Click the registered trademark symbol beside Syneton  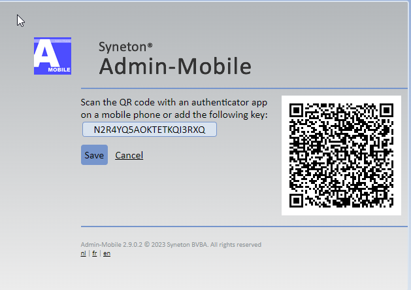tap(150, 45)
